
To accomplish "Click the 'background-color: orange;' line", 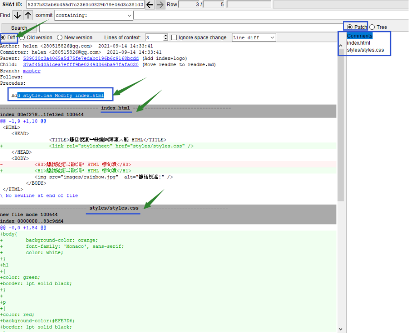I will [62, 240].
